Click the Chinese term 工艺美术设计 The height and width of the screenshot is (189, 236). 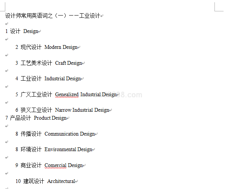tap(36, 63)
